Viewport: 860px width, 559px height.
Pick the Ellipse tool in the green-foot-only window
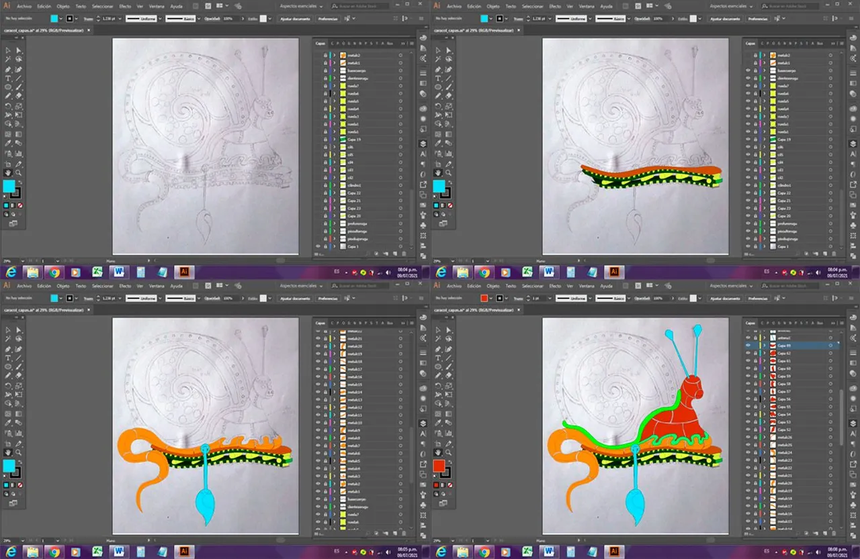[438, 87]
